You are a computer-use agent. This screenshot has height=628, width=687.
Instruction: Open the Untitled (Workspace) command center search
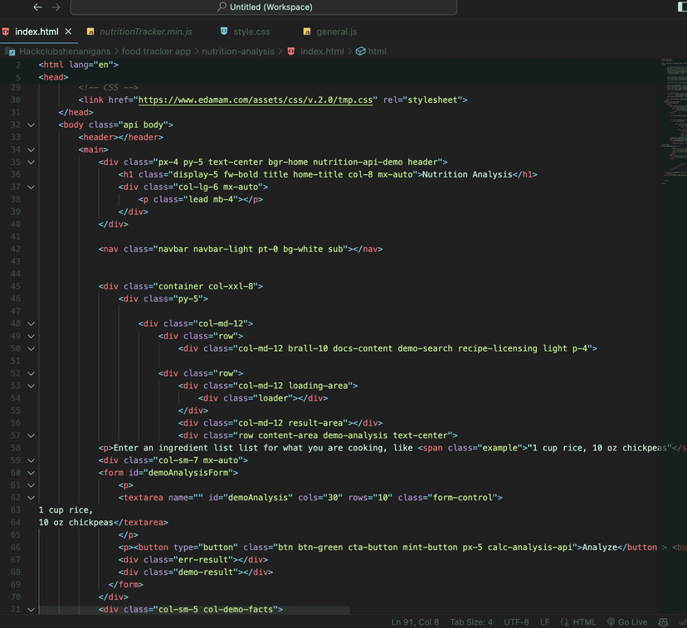coord(264,7)
